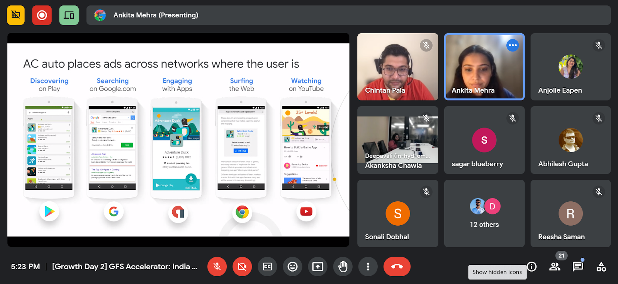
Task: Click the Google G icon on the slide
Action: (114, 212)
